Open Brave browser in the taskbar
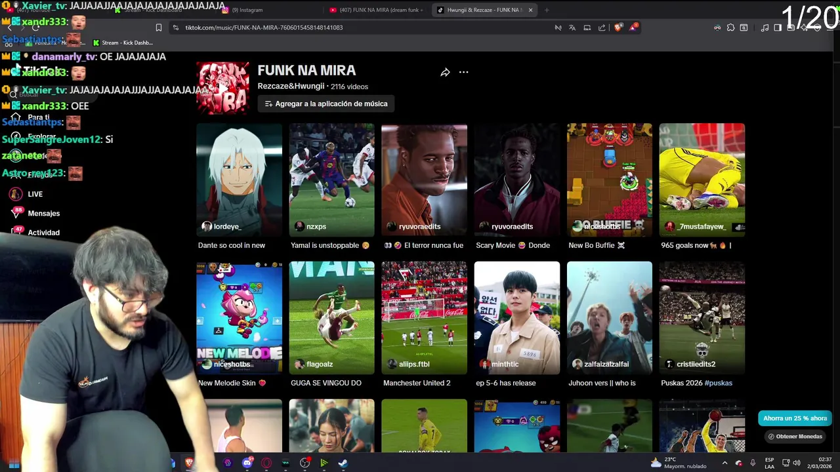Viewport: 840px width, 472px height. [x=190, y=463]
